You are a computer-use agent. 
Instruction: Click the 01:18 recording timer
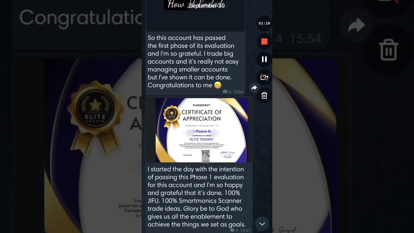(x=264, y=23)
